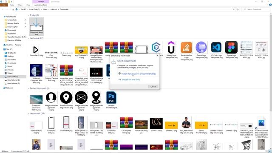Open the Stack Overflow Logo Transparent.png file
The width and height of the screenshot is (272, 153).
(x=186, y=51)
